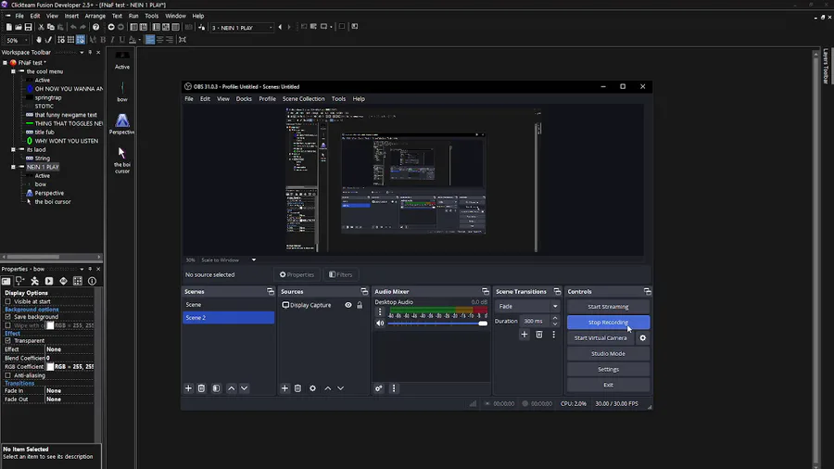Image resolution: width=834 pixels, height=469 pixels.
Task: Open OBS Settings button
Action: pos(608,369)
